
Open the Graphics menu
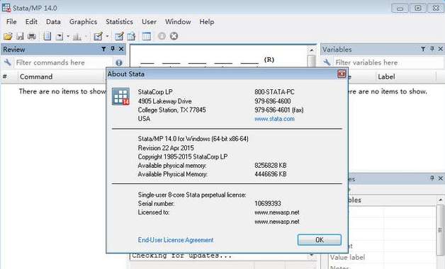tap(83, 22)
